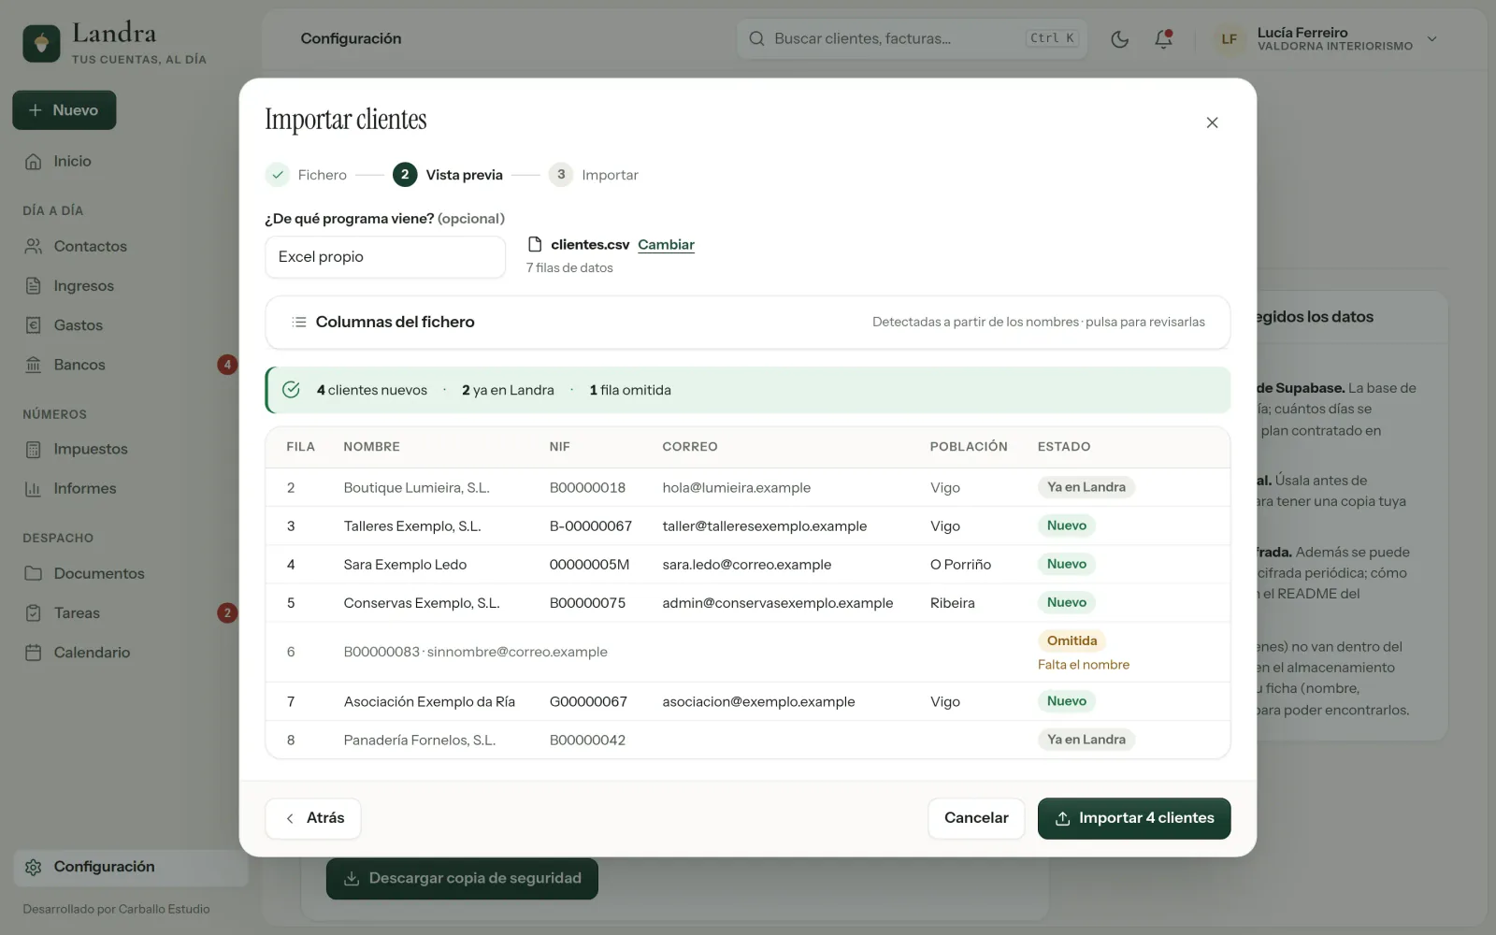Screen dimensions: 1496x935
Task: Click the Falta el nombre warning text
Action: click(x=1084, y=665)
